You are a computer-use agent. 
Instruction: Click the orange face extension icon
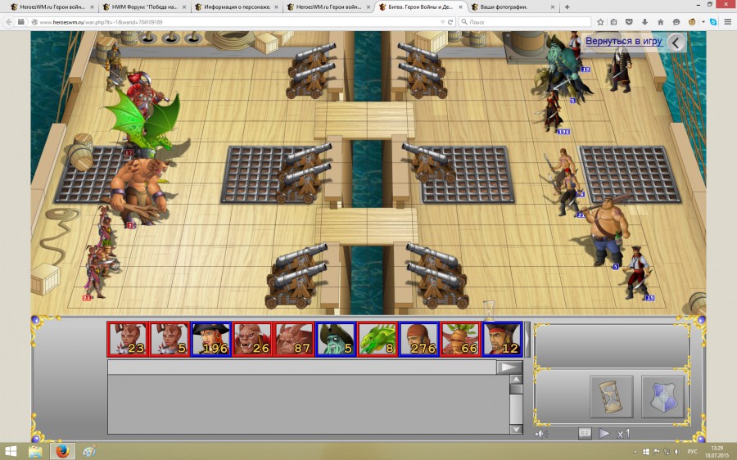(x=692, y=22)
